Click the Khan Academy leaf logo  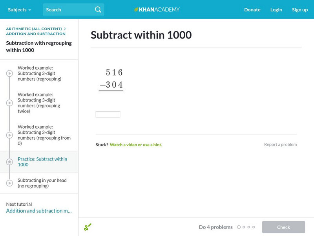pos(137,9)
